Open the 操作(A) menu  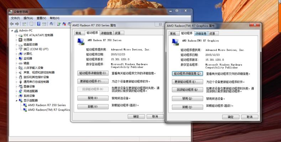28,18
